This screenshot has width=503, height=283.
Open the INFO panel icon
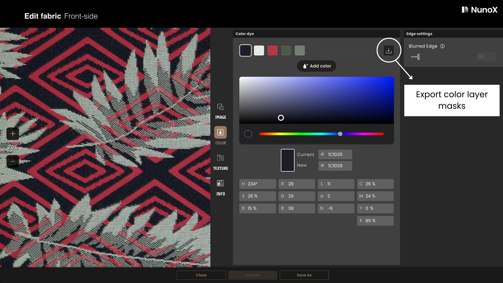(220, 183)
